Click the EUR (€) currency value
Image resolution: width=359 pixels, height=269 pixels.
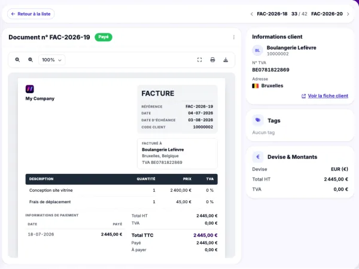point(339,169)
